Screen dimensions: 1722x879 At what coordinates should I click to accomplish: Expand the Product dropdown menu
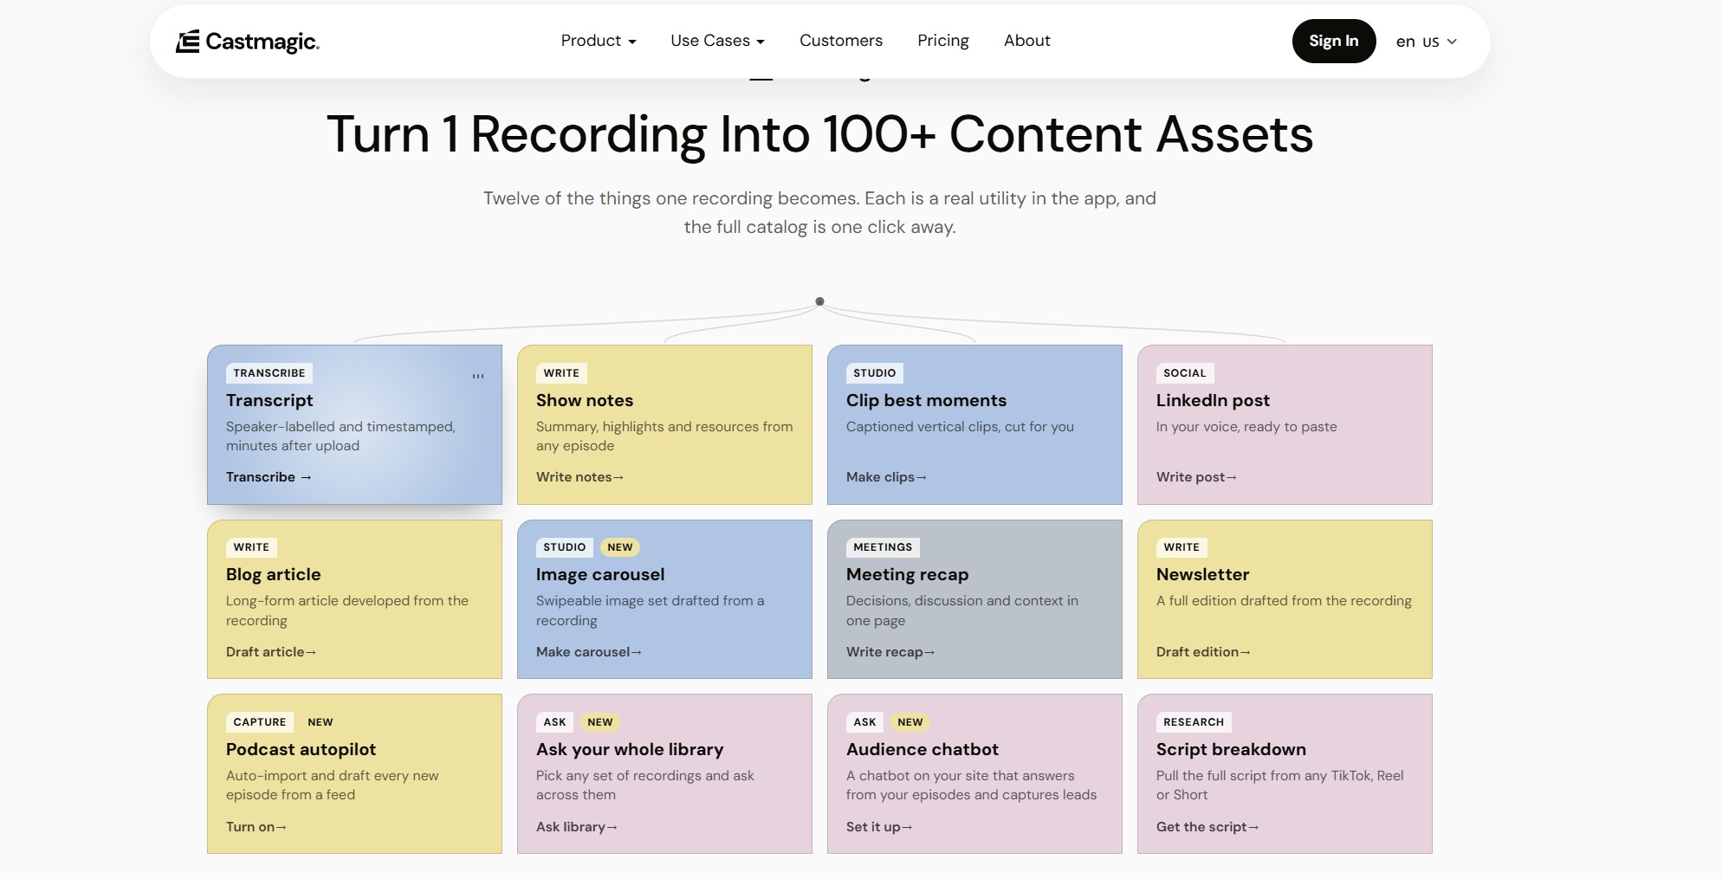point(599,41)
